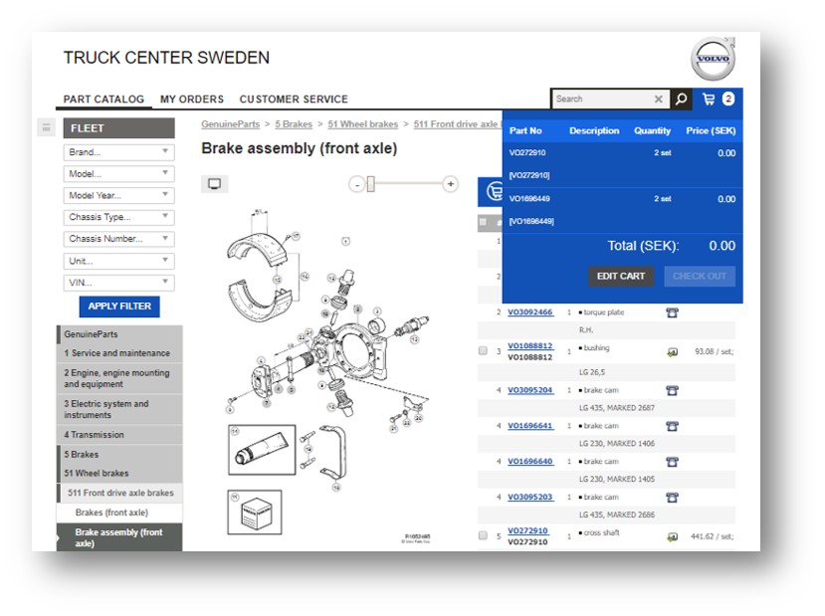Click the search magnifier icon

tap(679, 99)
